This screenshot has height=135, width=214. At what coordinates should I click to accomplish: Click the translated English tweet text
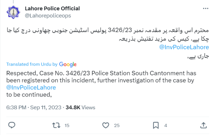tap(101, 84)
